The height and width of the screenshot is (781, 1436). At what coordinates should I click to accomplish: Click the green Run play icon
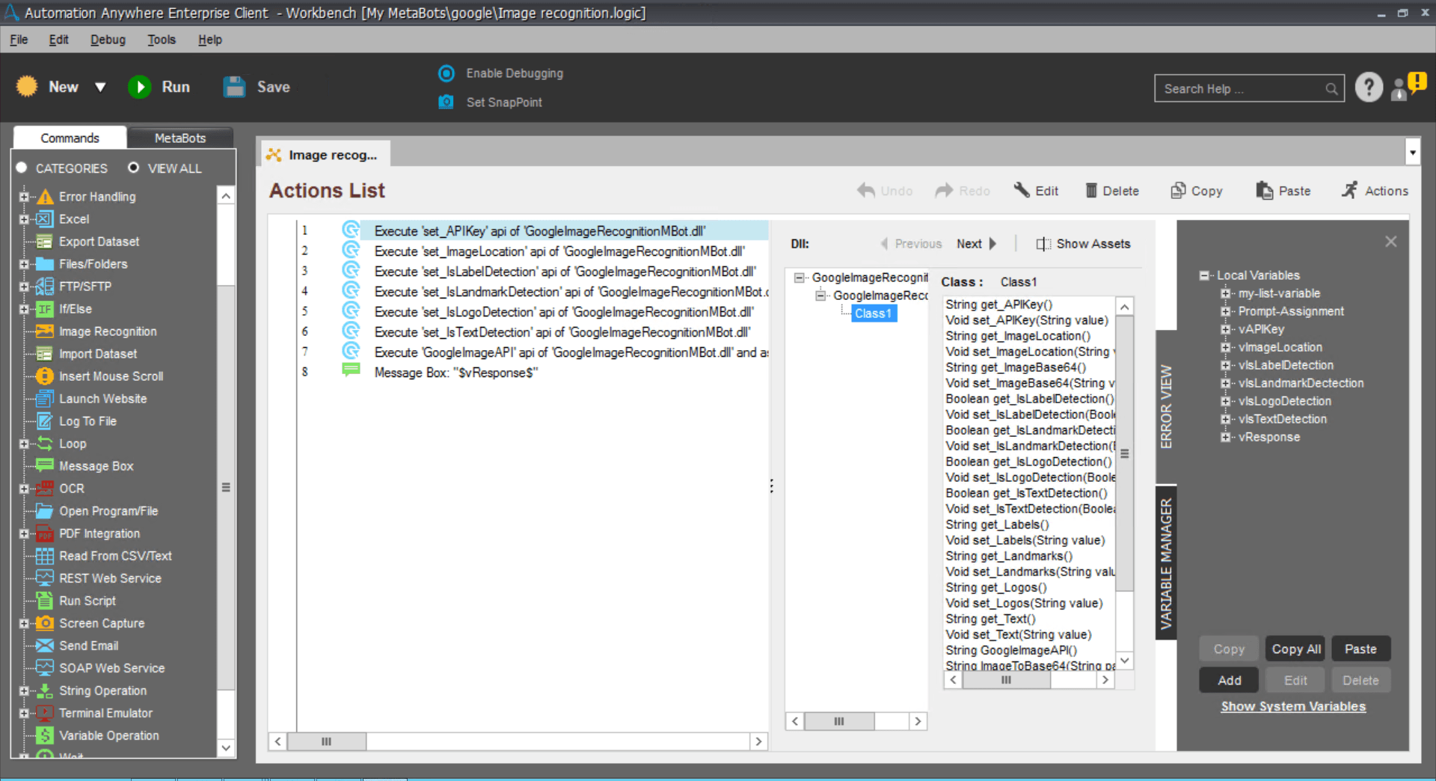coord(139,87)
